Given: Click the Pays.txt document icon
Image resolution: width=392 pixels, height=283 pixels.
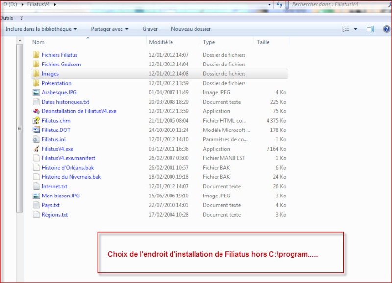Looking at the screenshot, I should (36, 205).
